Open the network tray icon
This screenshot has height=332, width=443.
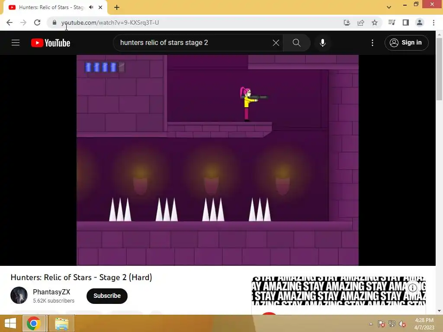pyautogui.click(x=392, y=324)
